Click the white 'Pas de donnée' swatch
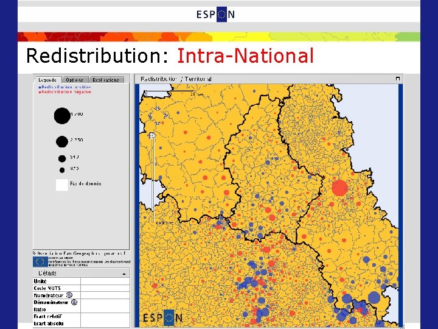Viewport: 438px width, 329px height. tap(61, 185)
